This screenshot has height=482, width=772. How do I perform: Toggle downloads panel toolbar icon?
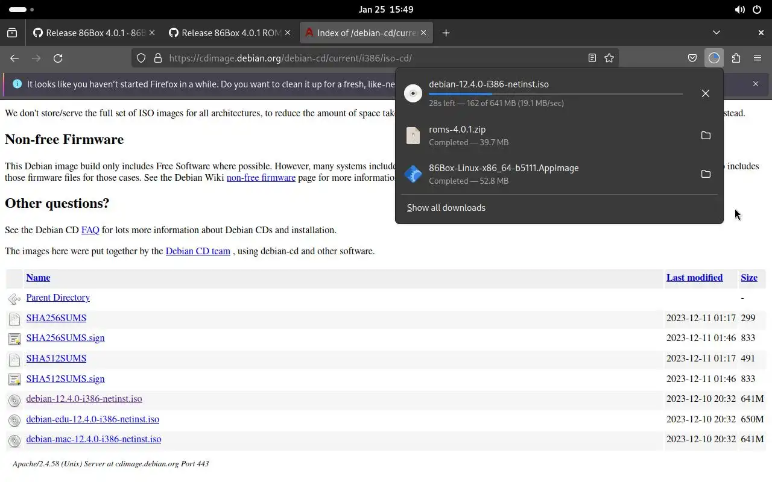pos(714,58)
